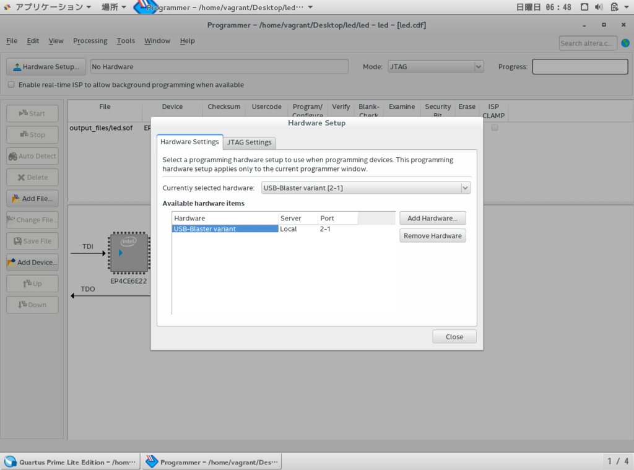Image resolution: width=634 pixels, height=470 pixels.
Task: Click the Auto Detect button
Action: click(32, 155)
